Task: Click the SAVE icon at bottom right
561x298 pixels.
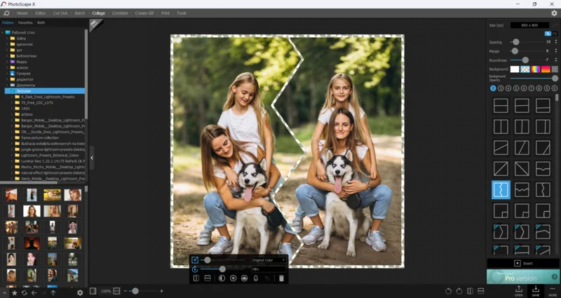Action: tap(536, 290)
